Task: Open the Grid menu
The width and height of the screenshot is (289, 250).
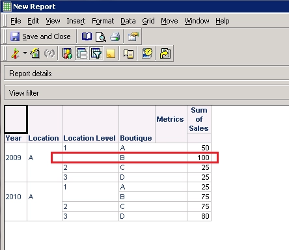Action: click(x=148, y=21)
